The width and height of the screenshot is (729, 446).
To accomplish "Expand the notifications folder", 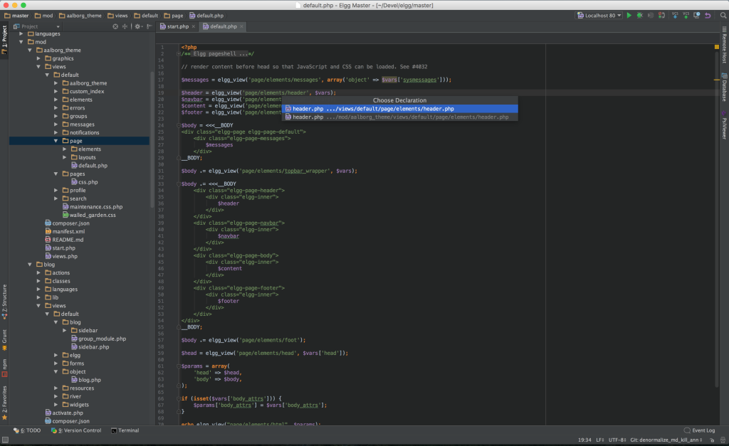I will coord(56,132).
